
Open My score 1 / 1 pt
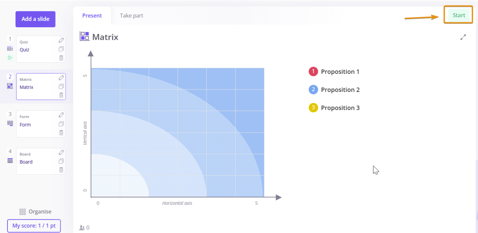34,226
